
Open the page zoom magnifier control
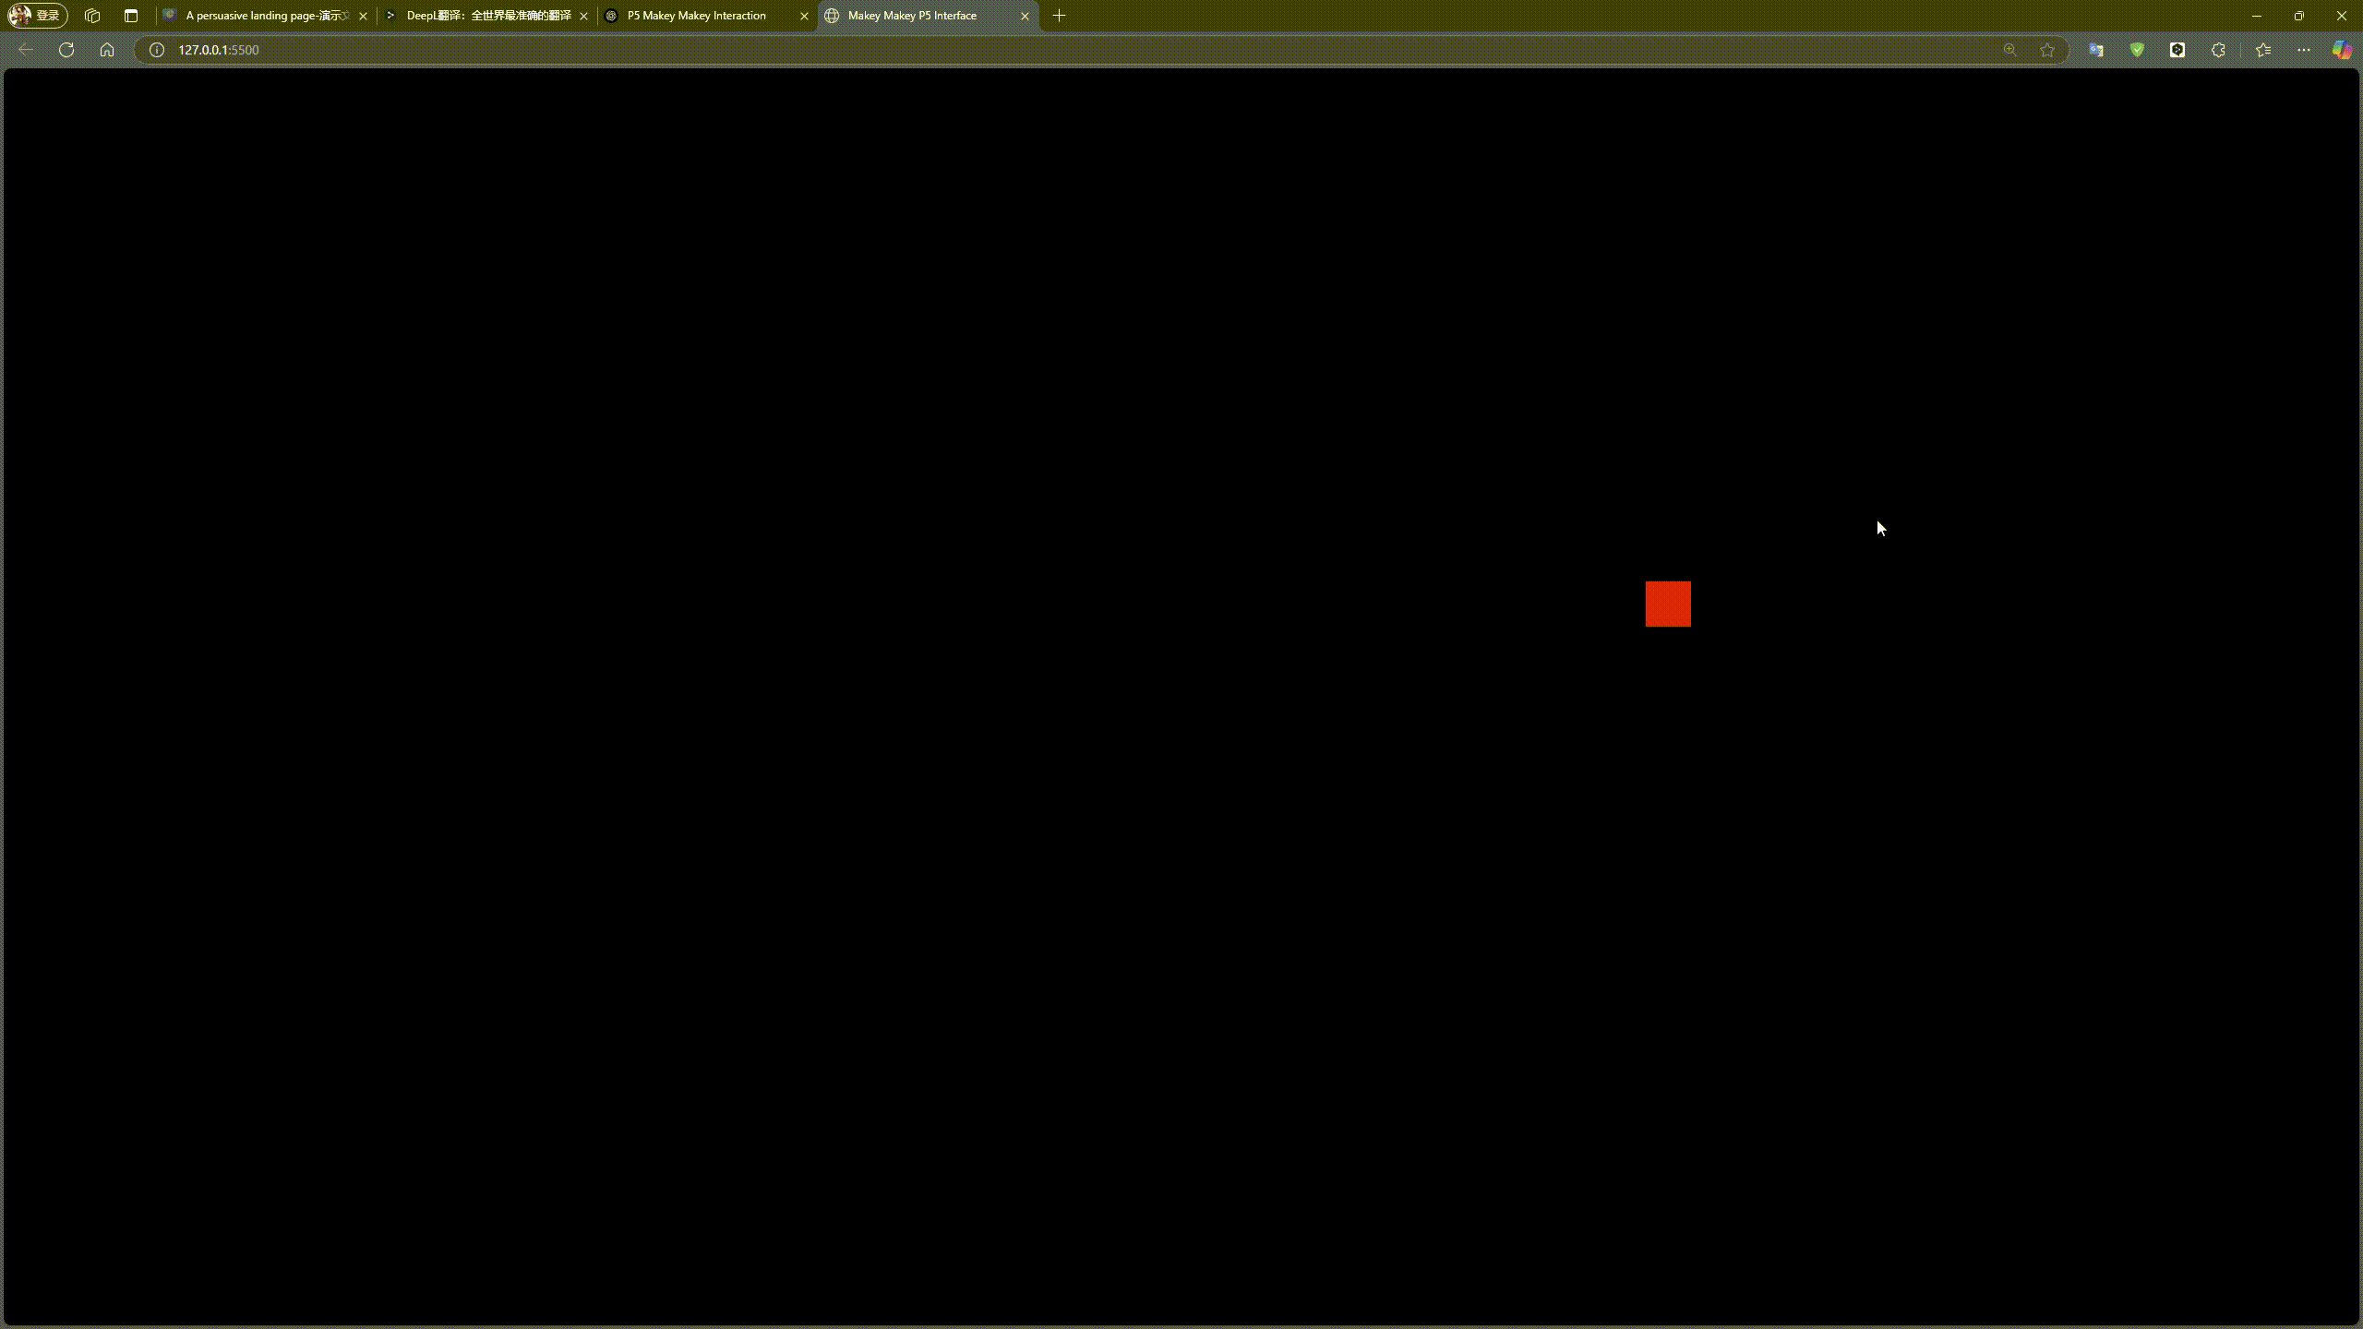point(2009,50)
